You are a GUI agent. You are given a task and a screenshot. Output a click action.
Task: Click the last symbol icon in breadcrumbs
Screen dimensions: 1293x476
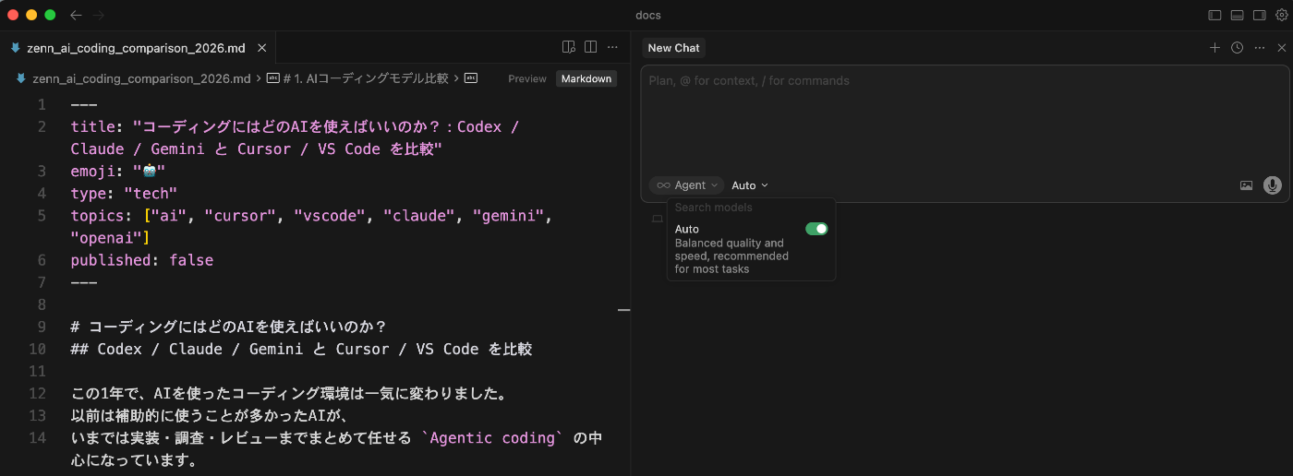pos(470,78)
